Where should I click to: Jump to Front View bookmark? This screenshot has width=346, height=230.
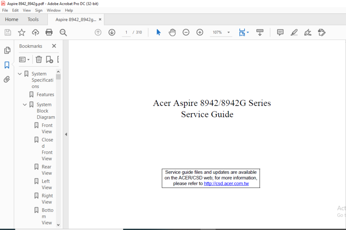pos(47,128)
